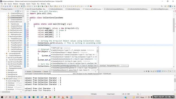Toggle Link with Editor in Package Explorer
Viewport: 176px width, 99px height.
click(x=18, y=11)
